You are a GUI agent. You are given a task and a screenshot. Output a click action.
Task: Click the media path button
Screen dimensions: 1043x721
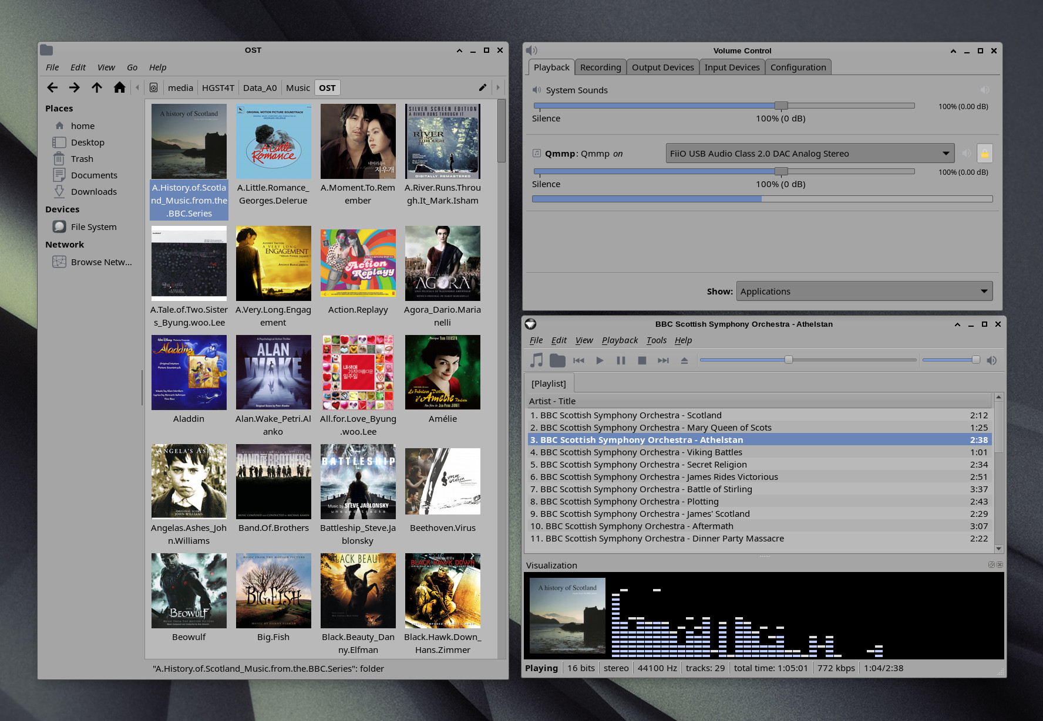point(180,88)
